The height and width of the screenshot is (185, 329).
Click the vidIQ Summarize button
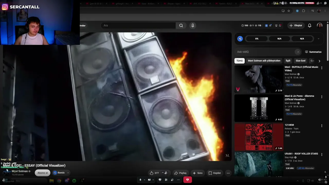pos(313,52)
